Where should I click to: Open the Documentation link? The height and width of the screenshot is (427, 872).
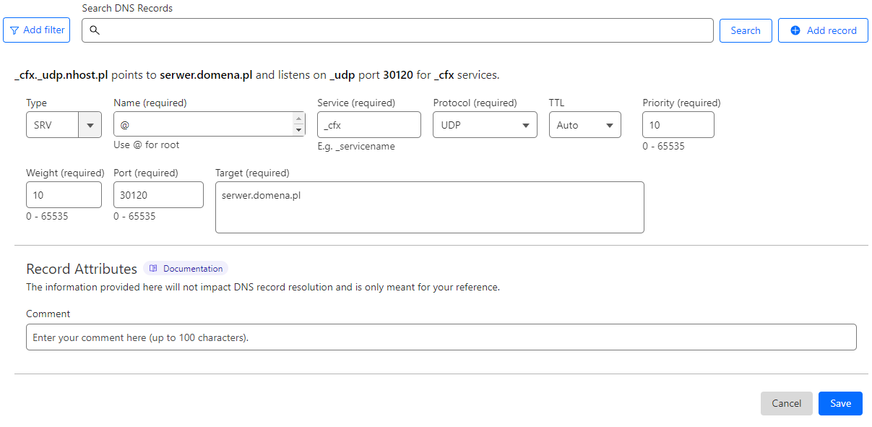coord(192,269)
